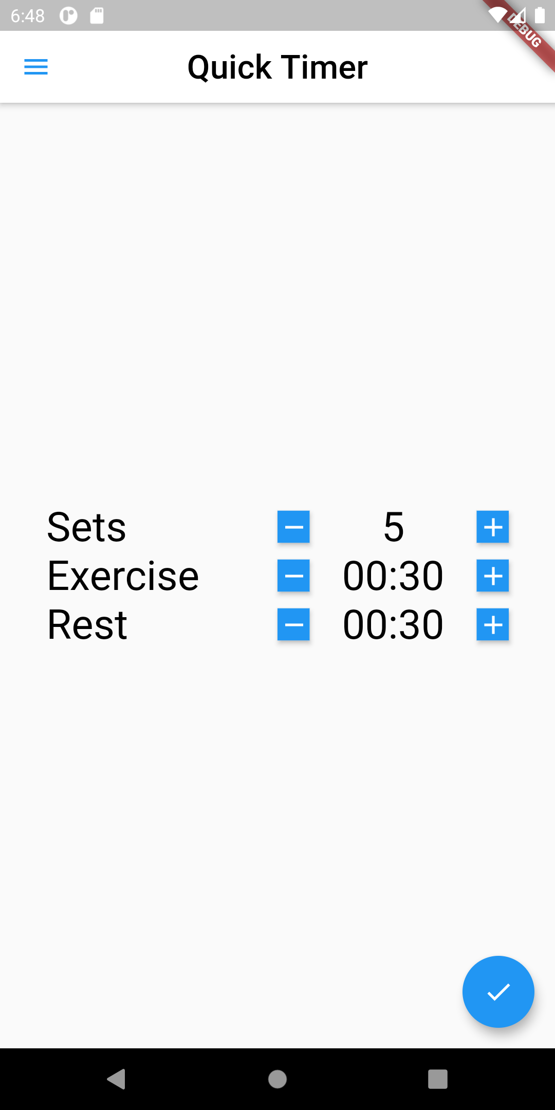
Task: Tap the minus icon to decrease Sets
Action: 293,526
